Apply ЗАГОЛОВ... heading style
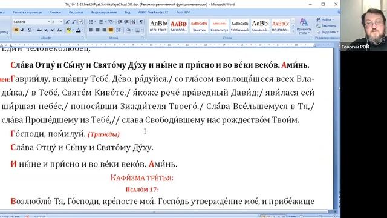The width and height of the screenshot is (387, 218). click(179, 26)
